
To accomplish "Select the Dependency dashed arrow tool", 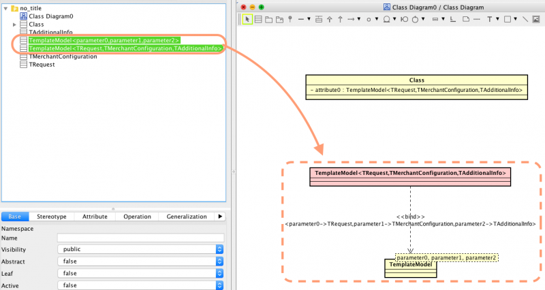I will pyautogui.click(x=351, y=20).
